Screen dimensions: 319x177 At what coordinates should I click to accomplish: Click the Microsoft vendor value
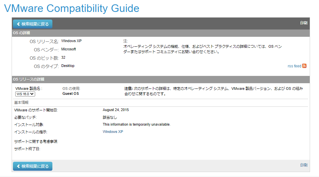point(69,49)
